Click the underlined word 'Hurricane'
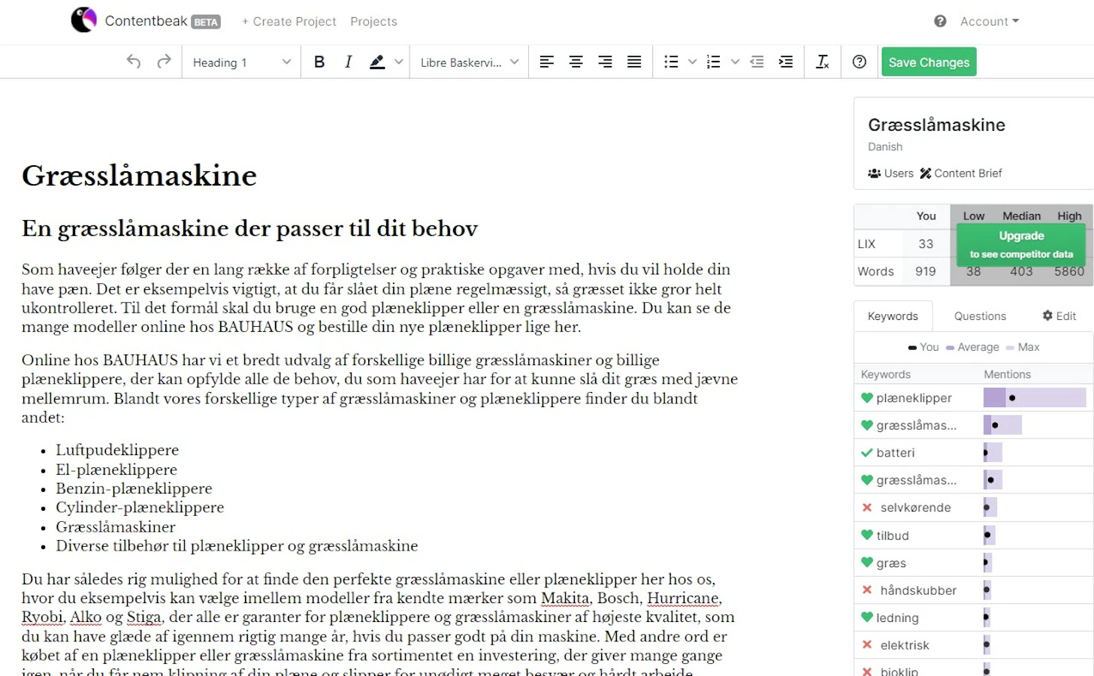Image resolution: width=1094 pixels, height=676 pixels. pos(683,599)
